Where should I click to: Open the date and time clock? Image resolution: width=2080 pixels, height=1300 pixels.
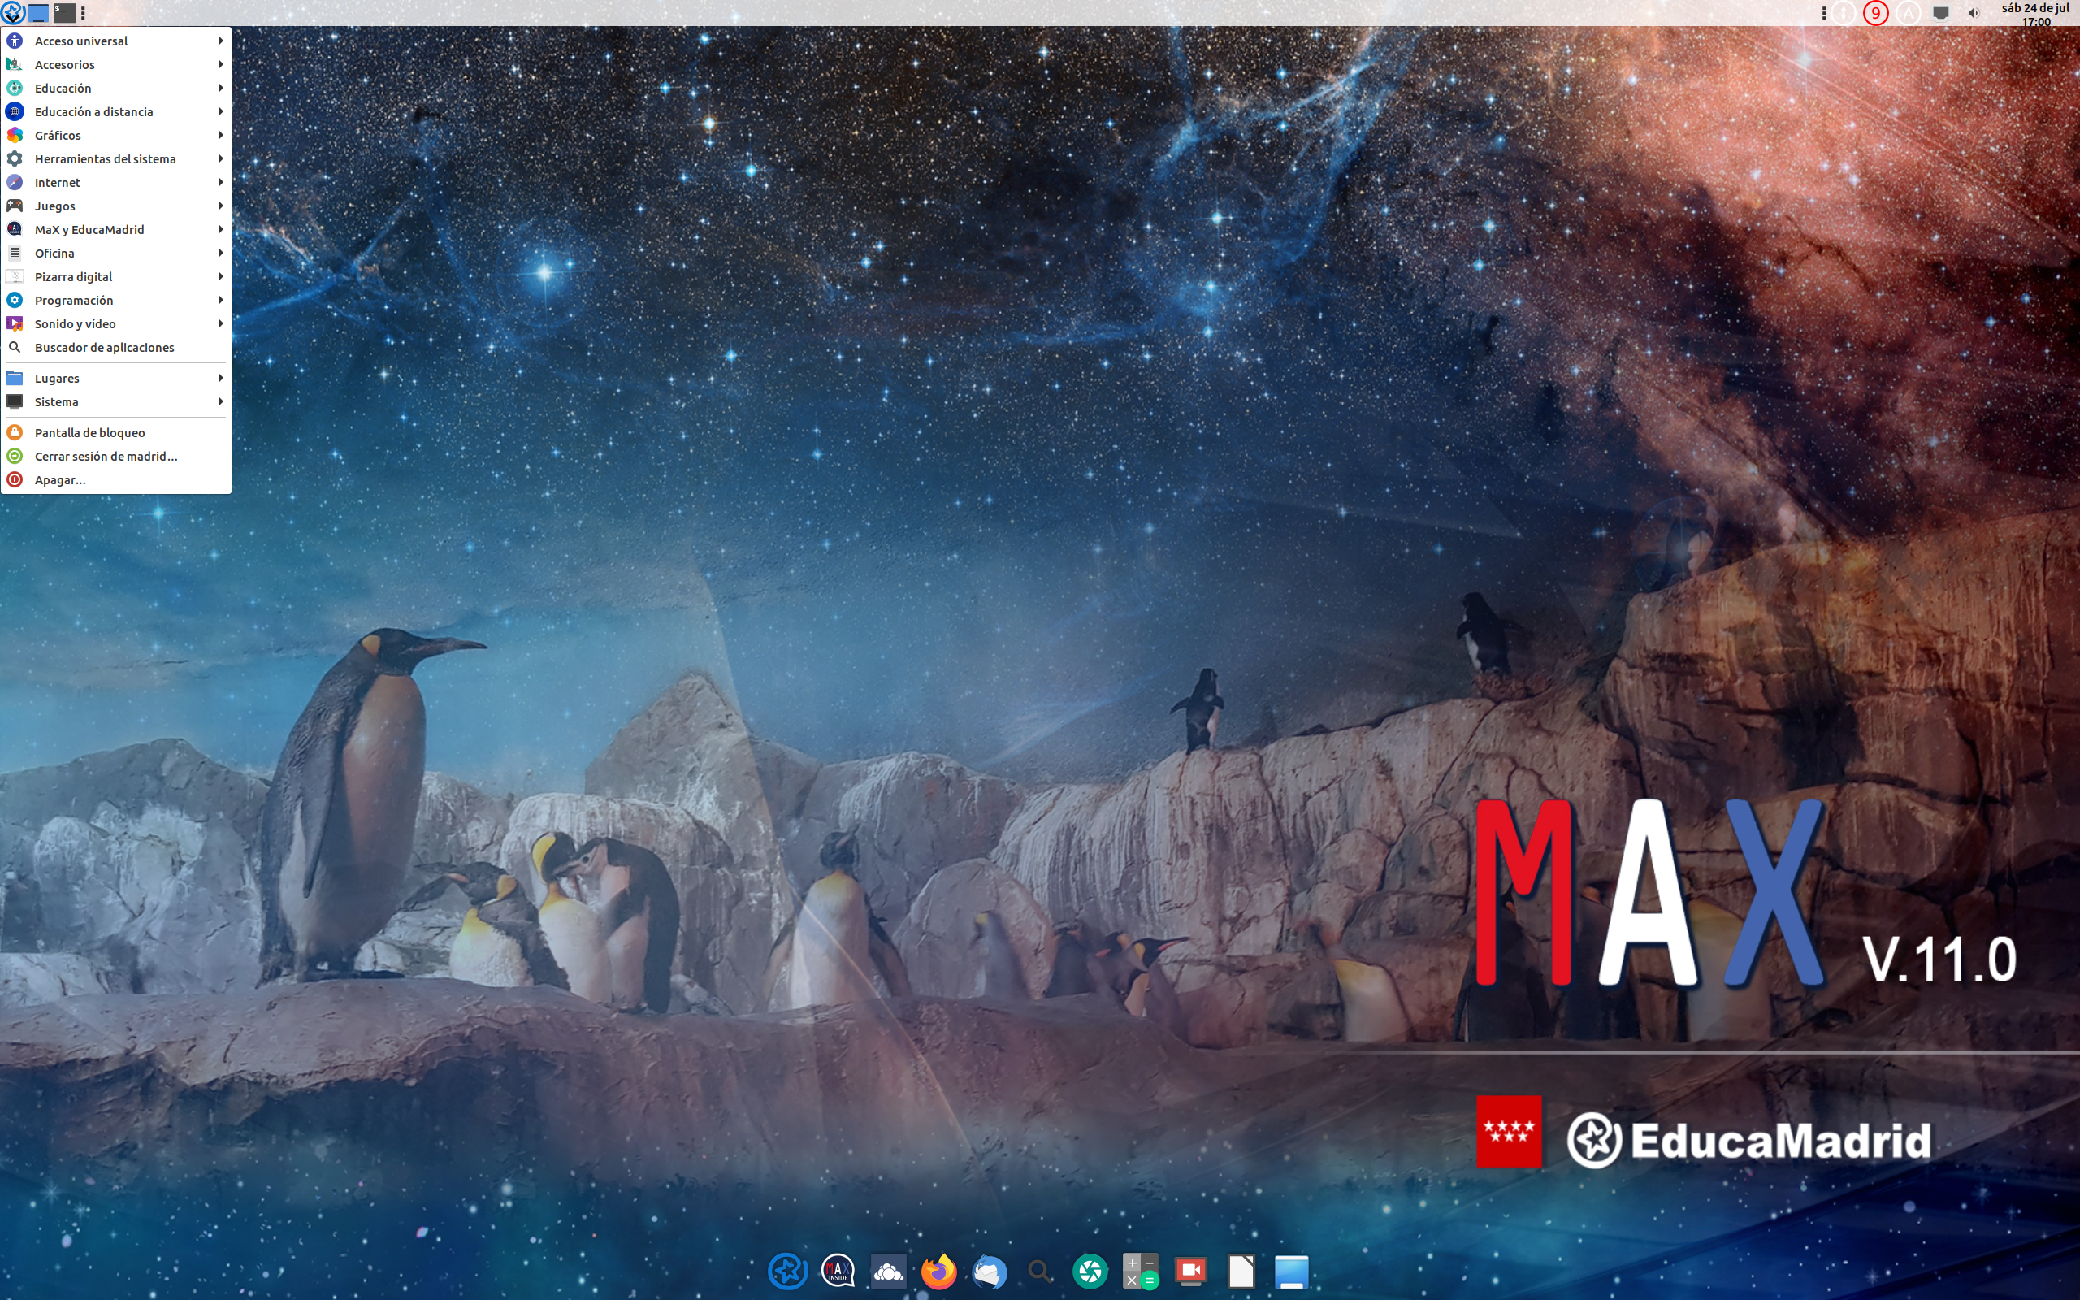(x=2035, y=14)
